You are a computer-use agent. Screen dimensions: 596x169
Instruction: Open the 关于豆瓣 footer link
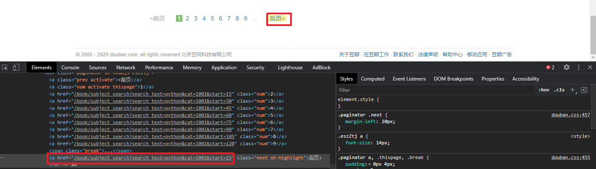[x=349, y=55]
